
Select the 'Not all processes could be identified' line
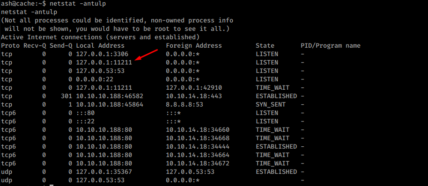point(117,21)
